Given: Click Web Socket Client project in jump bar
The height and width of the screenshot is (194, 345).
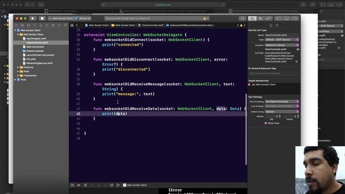Looking at the screenshot, I should click(x=97, y=25).
